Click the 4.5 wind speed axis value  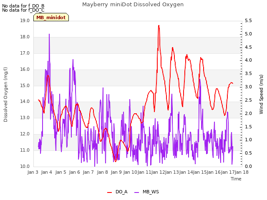248,47
